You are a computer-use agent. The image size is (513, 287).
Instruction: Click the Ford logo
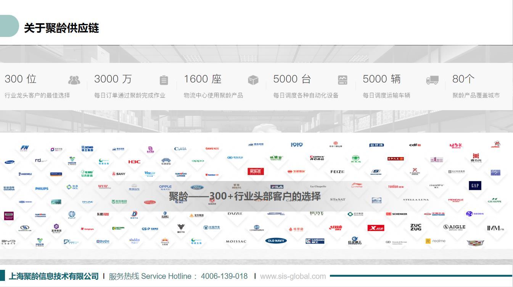[197, 188]
